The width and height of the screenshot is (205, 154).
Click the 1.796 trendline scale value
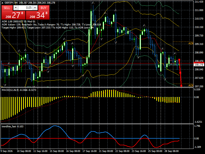pos(197,126)
